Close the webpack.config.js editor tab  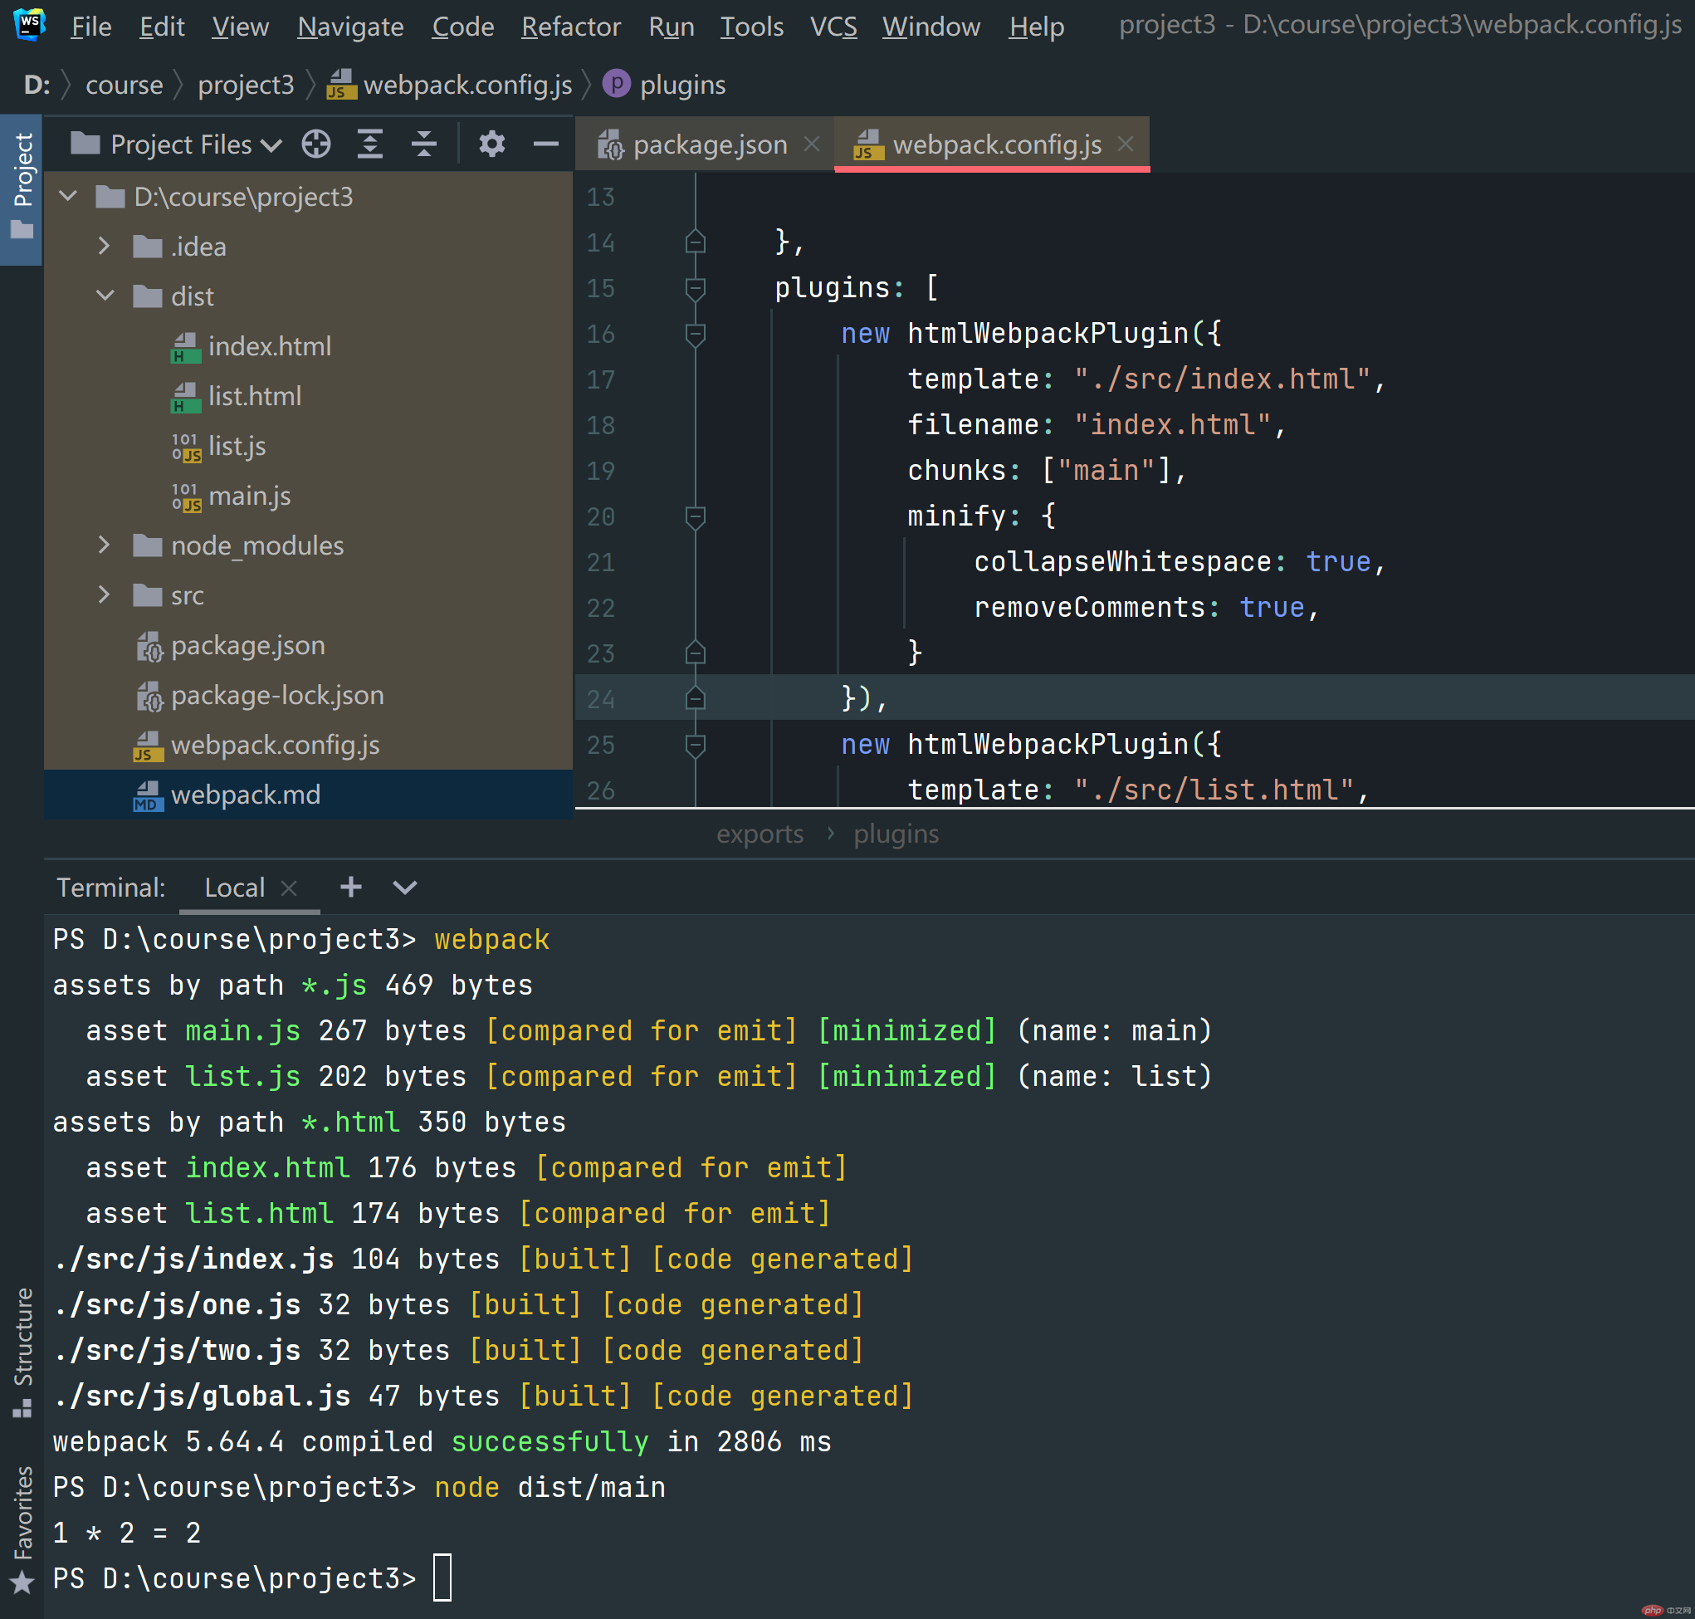pos(1126,144)
